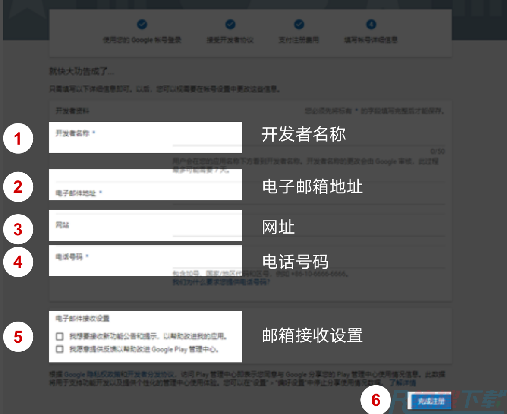Focus the 开发者名称 input field

(309, 142)
